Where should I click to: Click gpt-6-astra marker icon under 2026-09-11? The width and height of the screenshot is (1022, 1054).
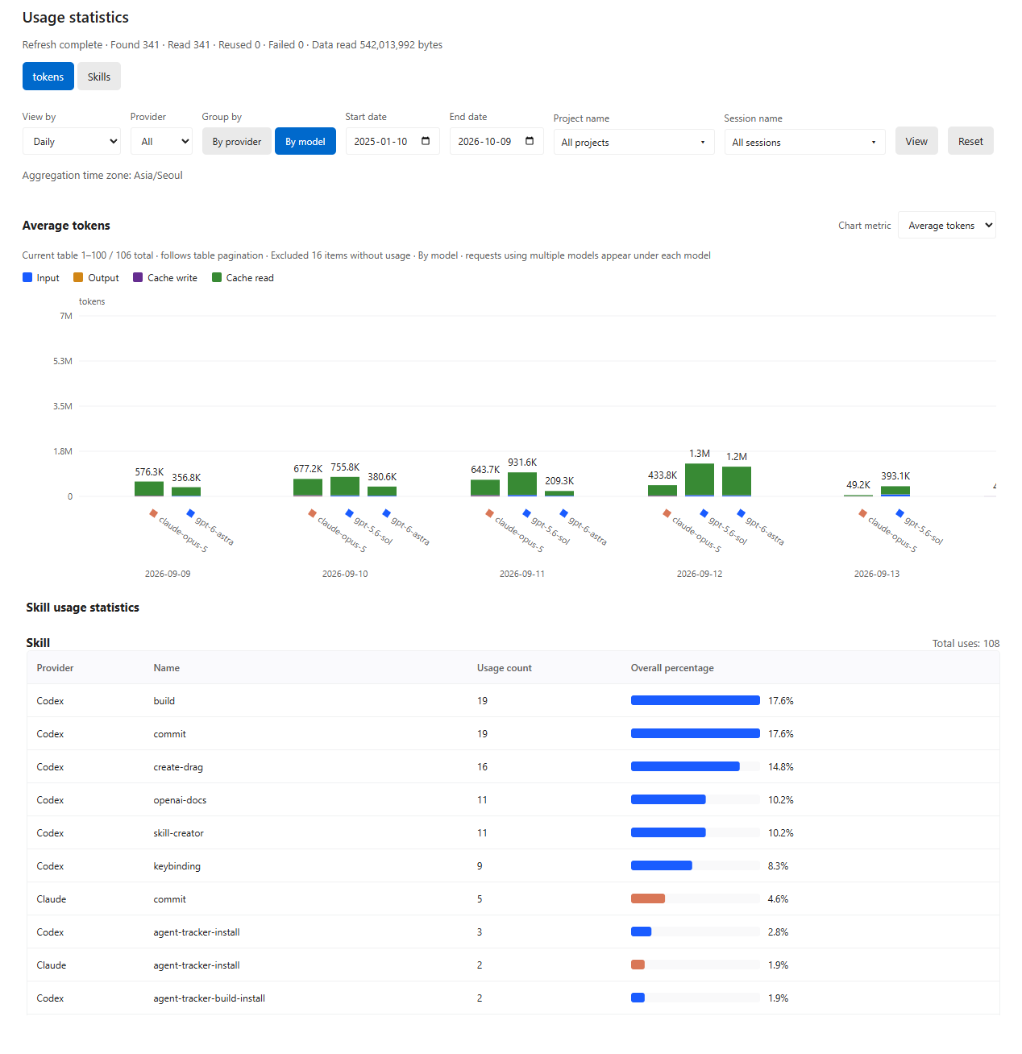click(x=563, y=513)
